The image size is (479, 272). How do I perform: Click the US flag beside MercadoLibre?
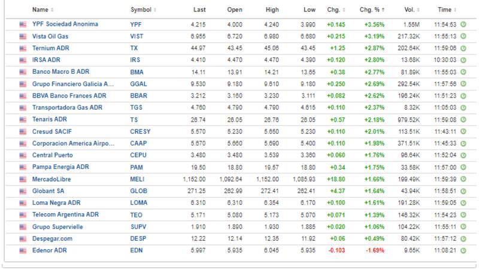click(x=23, y=179)
